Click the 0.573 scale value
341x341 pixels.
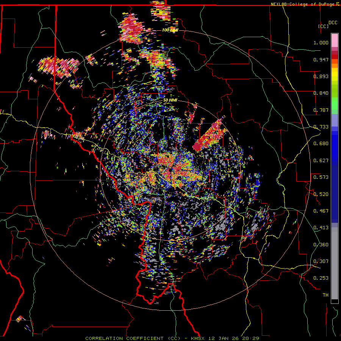point(321,177)
